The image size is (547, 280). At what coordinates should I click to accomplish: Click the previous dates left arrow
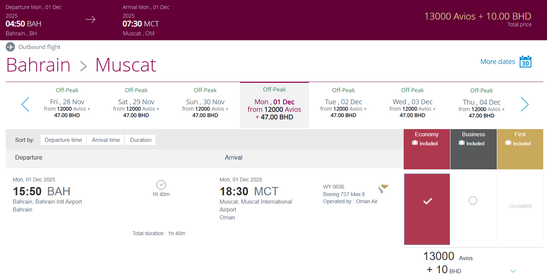[25, 104]
